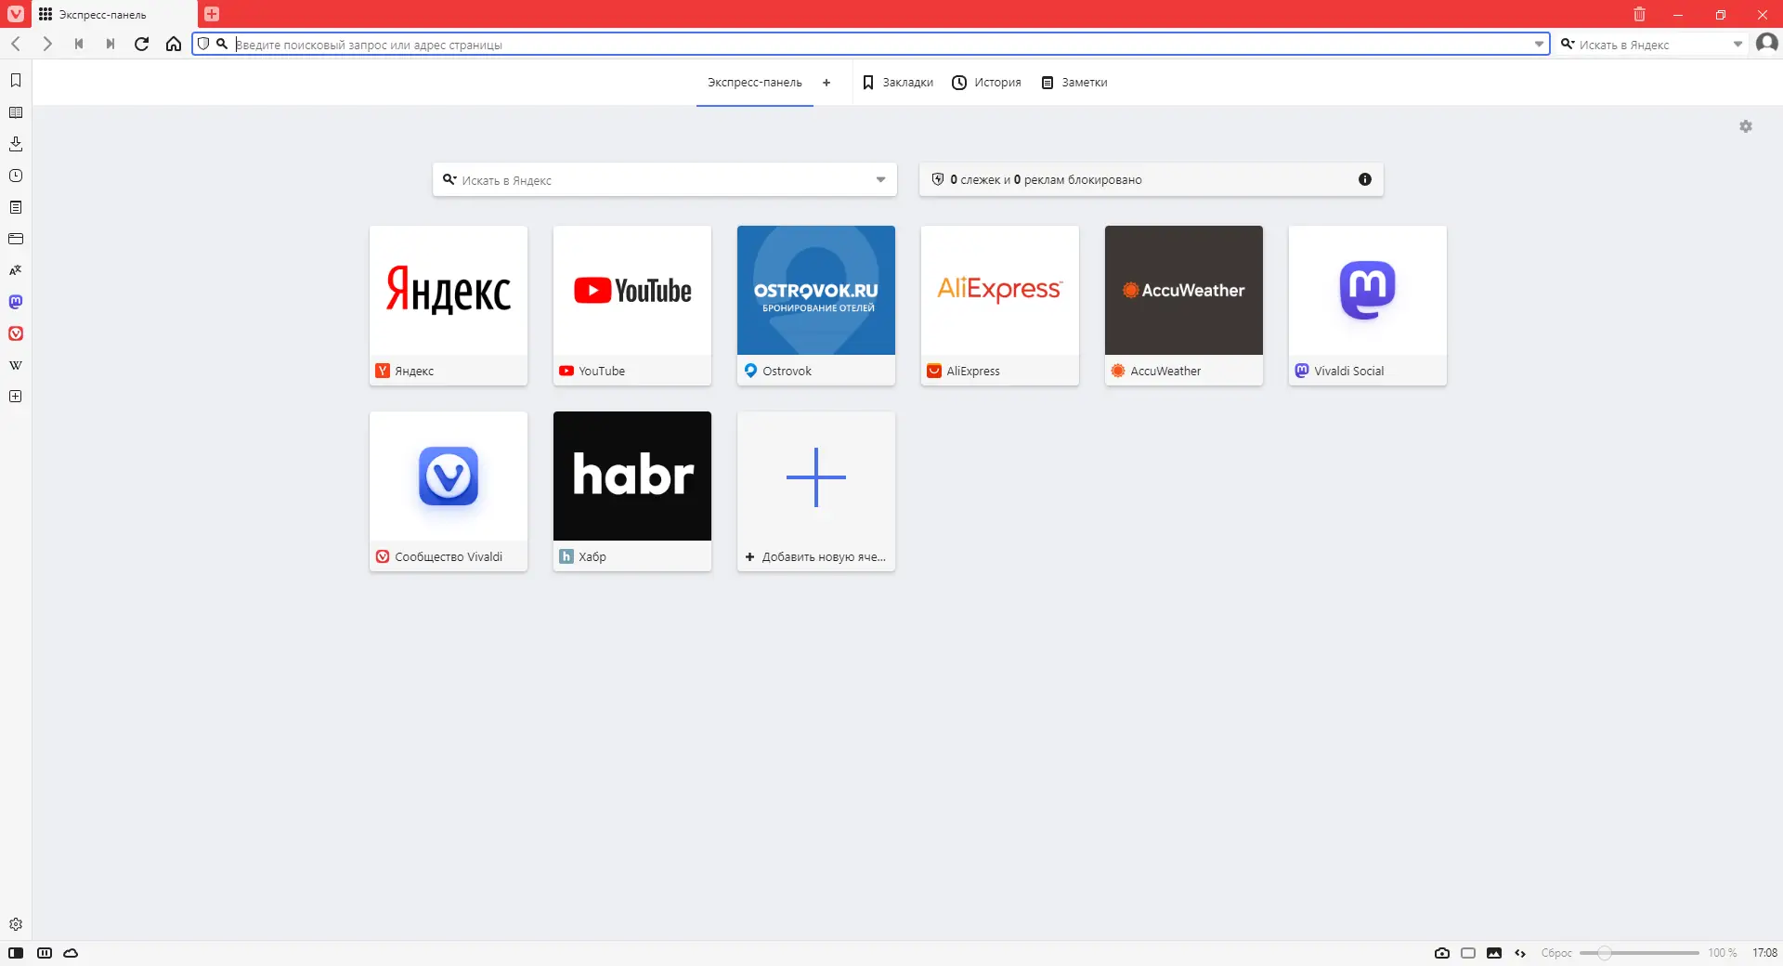Open the Mastodon web panel

coord(16,302)
